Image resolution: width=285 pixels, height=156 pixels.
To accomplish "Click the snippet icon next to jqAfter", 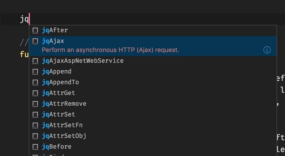I will [35, 30].
